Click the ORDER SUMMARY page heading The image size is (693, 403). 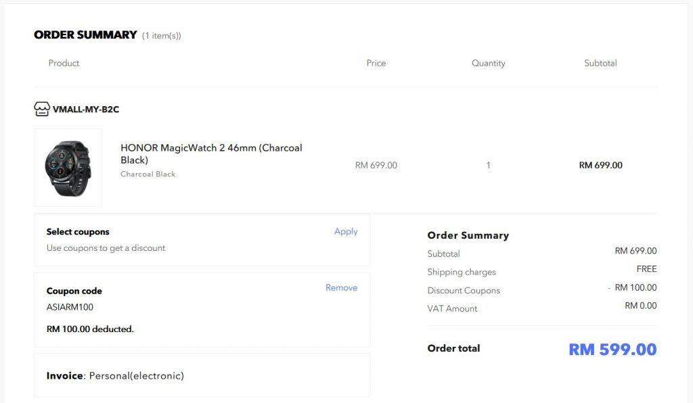tap(85, 35)
